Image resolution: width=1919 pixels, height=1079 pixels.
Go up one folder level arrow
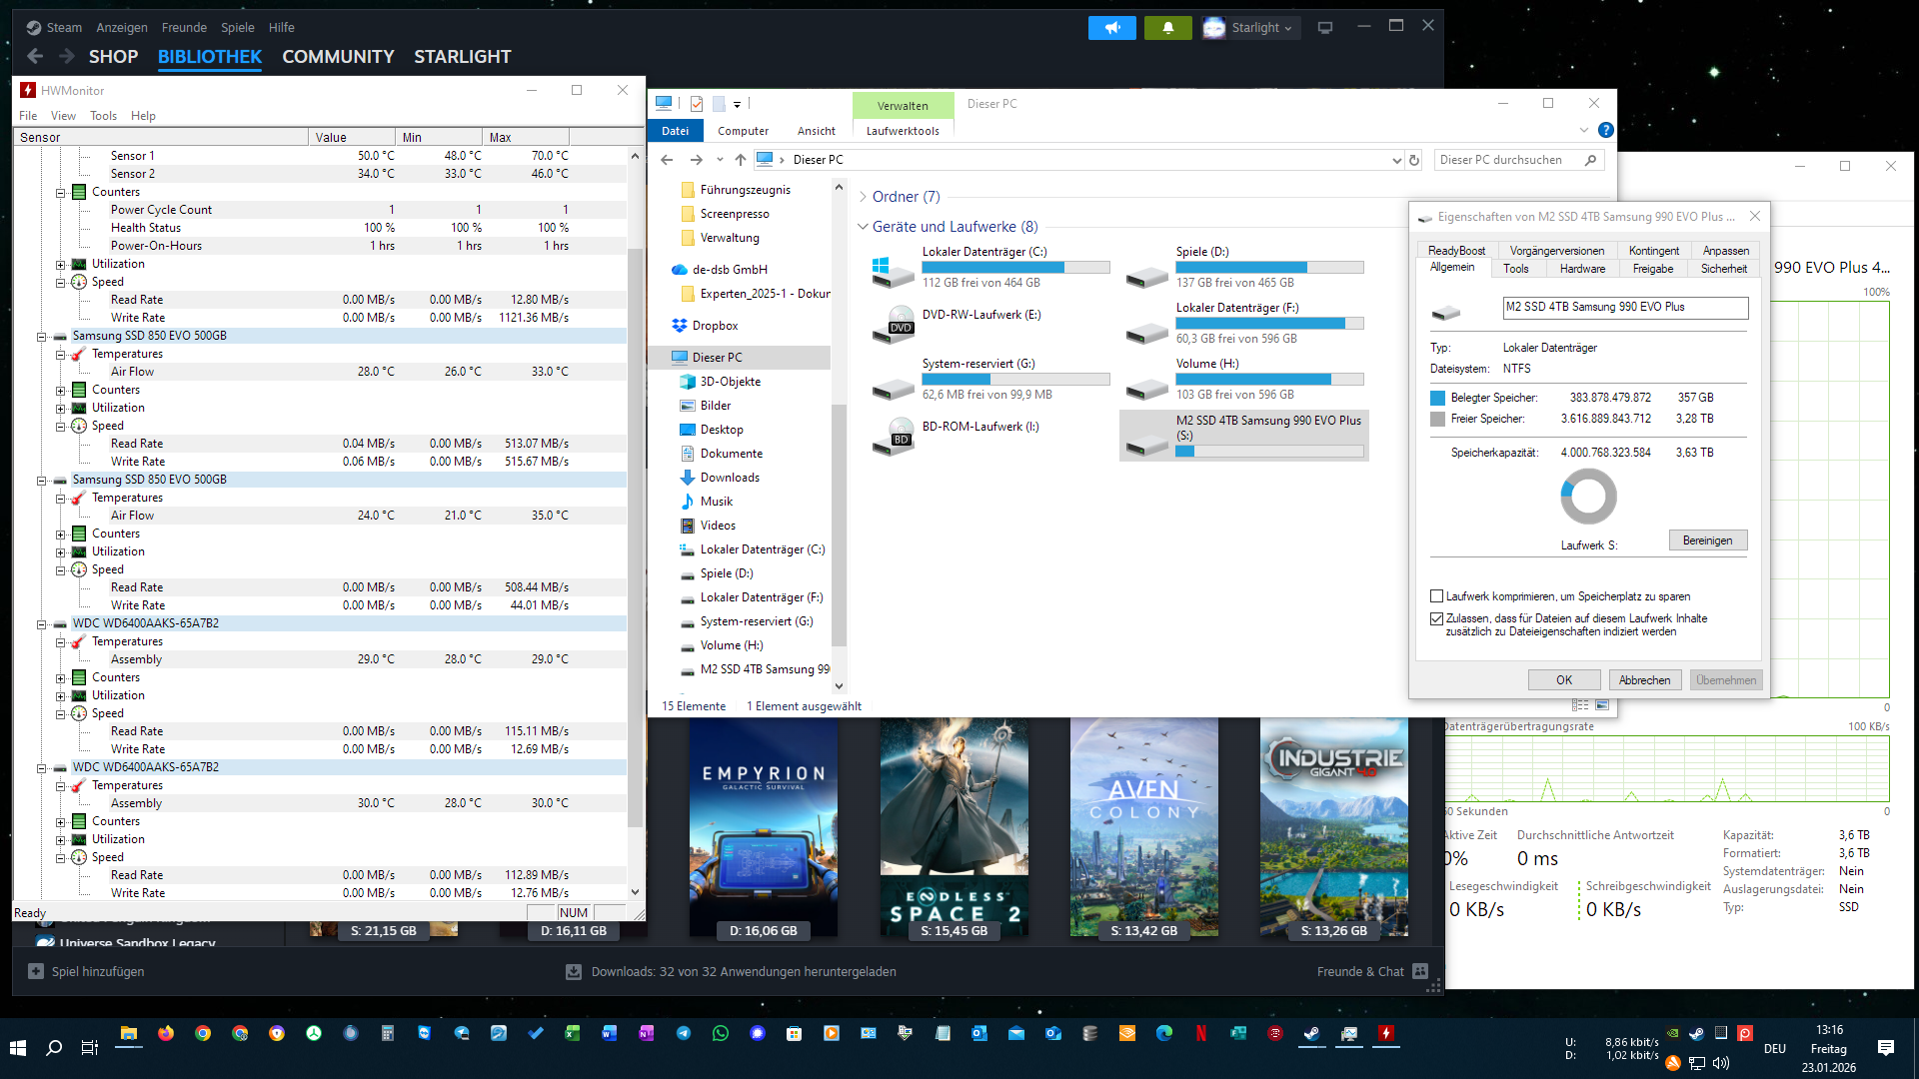coord(740,160)
